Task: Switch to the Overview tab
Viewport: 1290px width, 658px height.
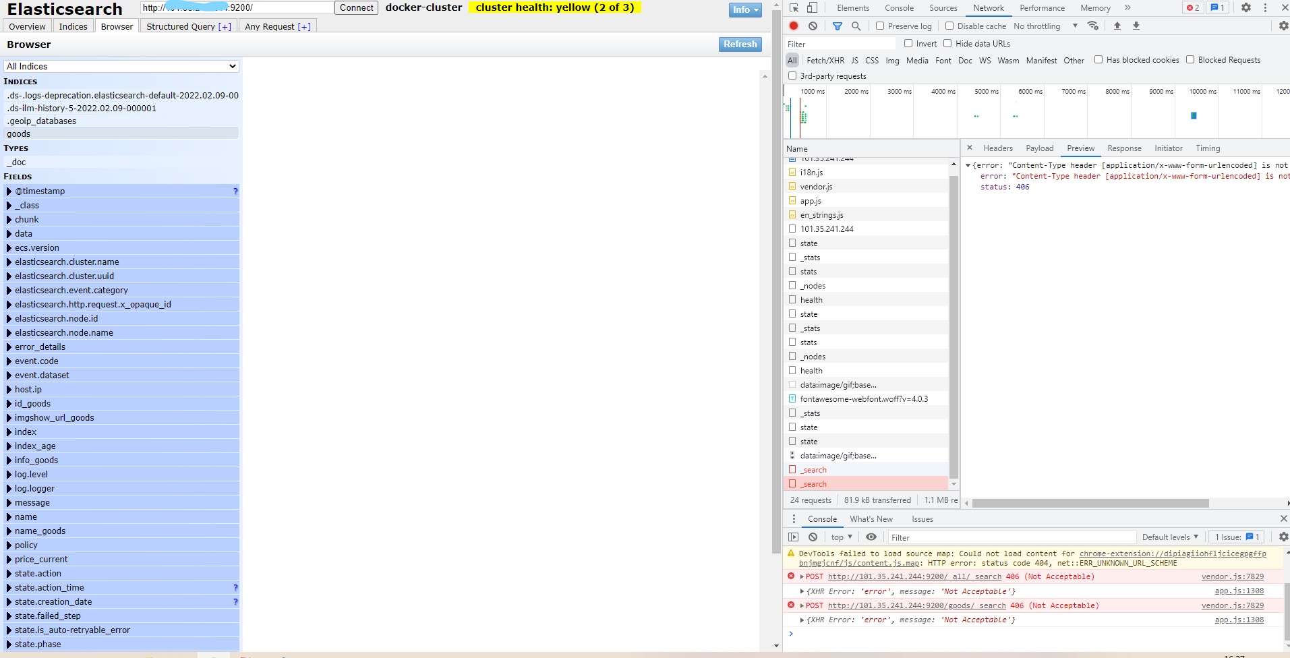Action: pyautogui.click(x=27, y=26)
